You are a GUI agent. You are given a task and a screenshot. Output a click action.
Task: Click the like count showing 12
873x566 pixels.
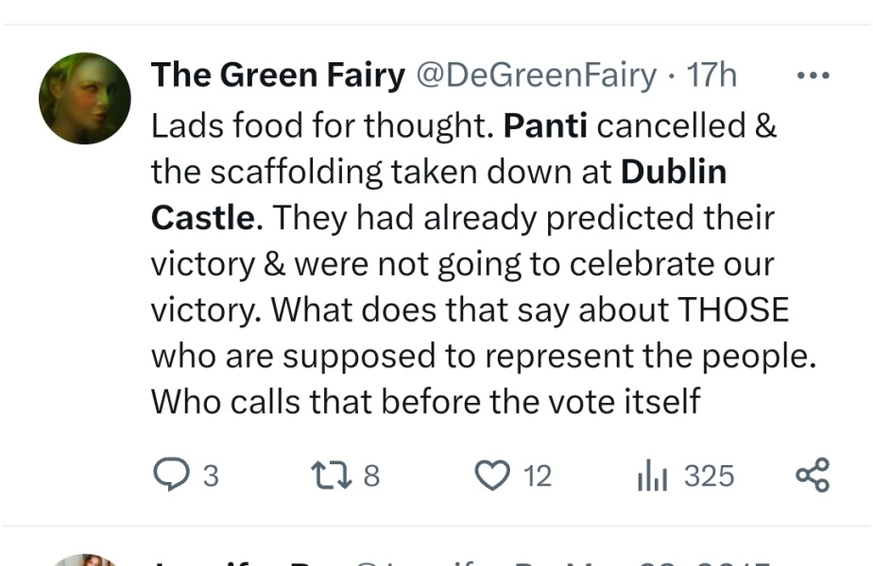[x=539, y=476]
